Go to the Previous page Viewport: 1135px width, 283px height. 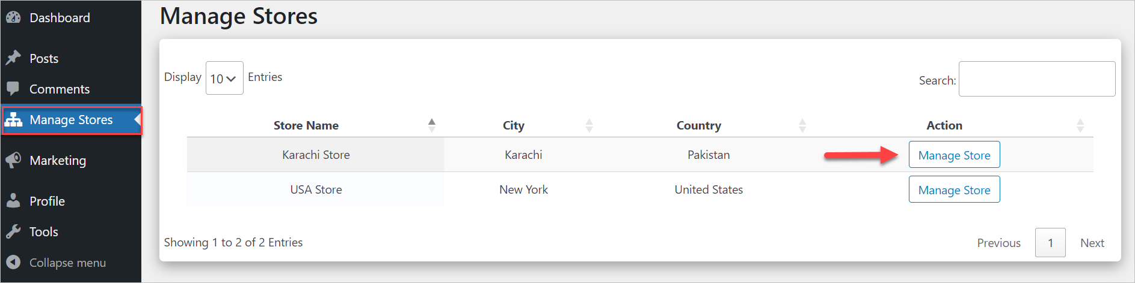998,243
